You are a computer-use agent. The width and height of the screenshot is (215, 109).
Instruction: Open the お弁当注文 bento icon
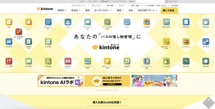186,42
